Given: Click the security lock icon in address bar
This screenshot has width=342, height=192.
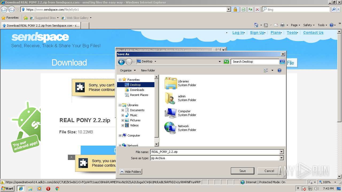Looking at the screenshot, I should [235, 10].
